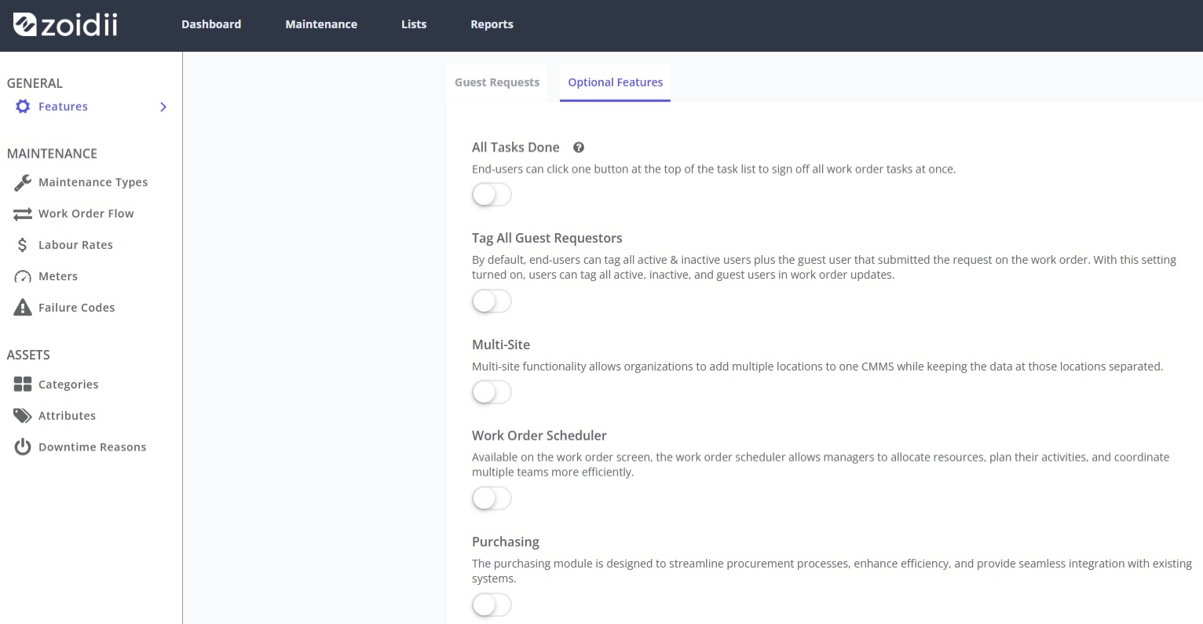Image resolution: width=1203 pixels, height=624 pixels.
Task: Turn on Tag All Guest Requestors
Action: (492, 301)
